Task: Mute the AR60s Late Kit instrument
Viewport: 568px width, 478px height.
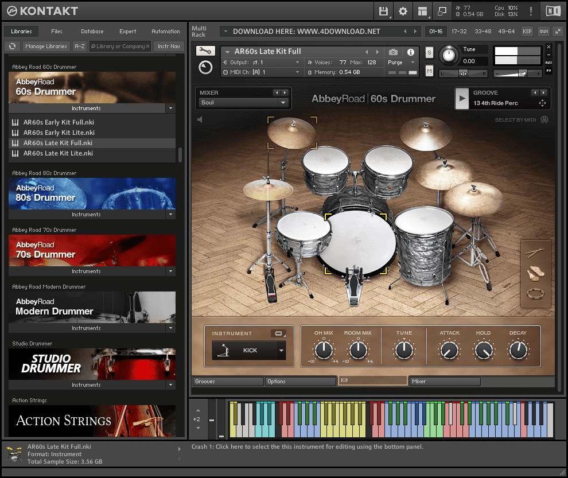Action: pos(429,71)
